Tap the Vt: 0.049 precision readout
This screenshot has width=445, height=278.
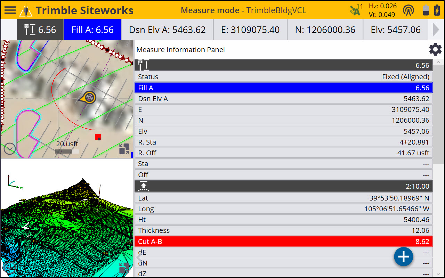point(382,14)
